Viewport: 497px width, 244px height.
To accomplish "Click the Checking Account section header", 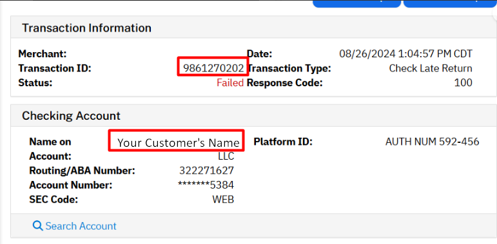I will tap(72, 116).
